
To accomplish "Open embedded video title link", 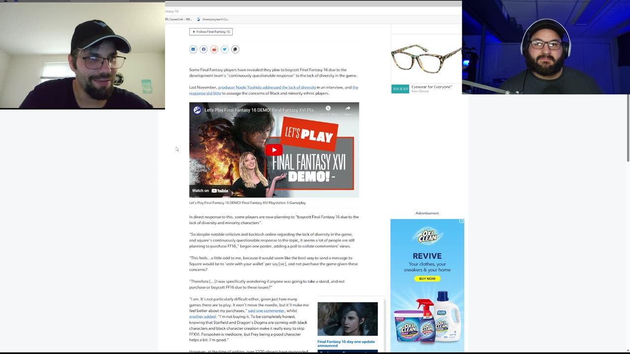I will pyautogui.click(x=259, y=110).
